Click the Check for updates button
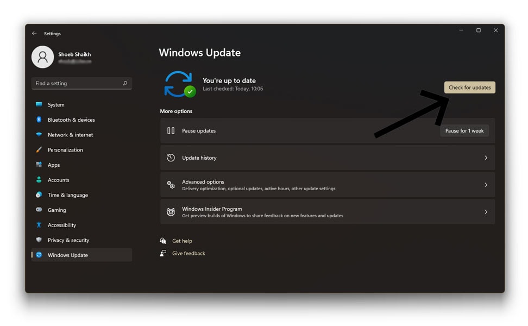 (x=469, y=87)
